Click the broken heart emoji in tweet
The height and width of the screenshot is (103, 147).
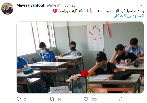(55, 11)
